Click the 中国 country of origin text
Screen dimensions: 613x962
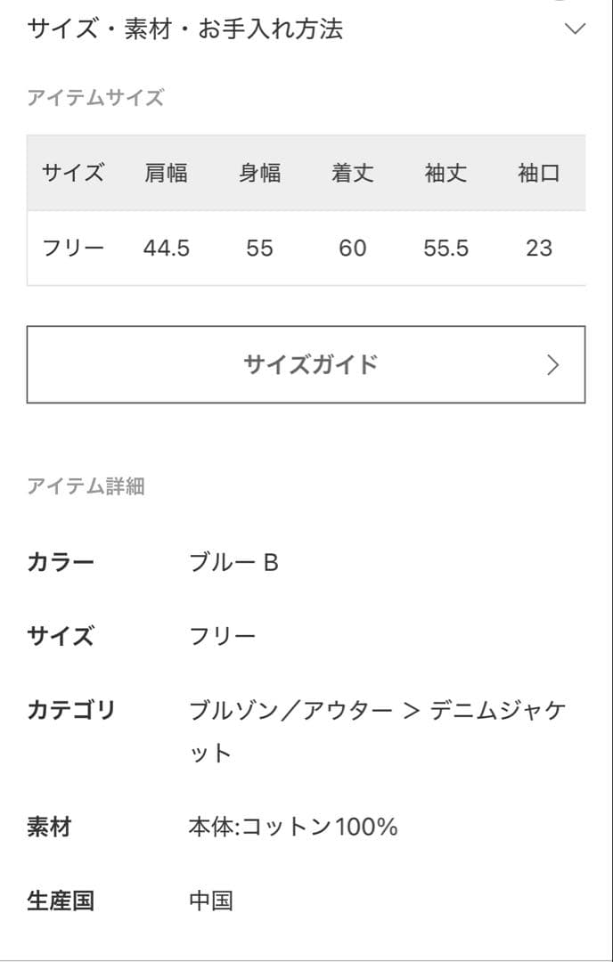tap(211, 901)
